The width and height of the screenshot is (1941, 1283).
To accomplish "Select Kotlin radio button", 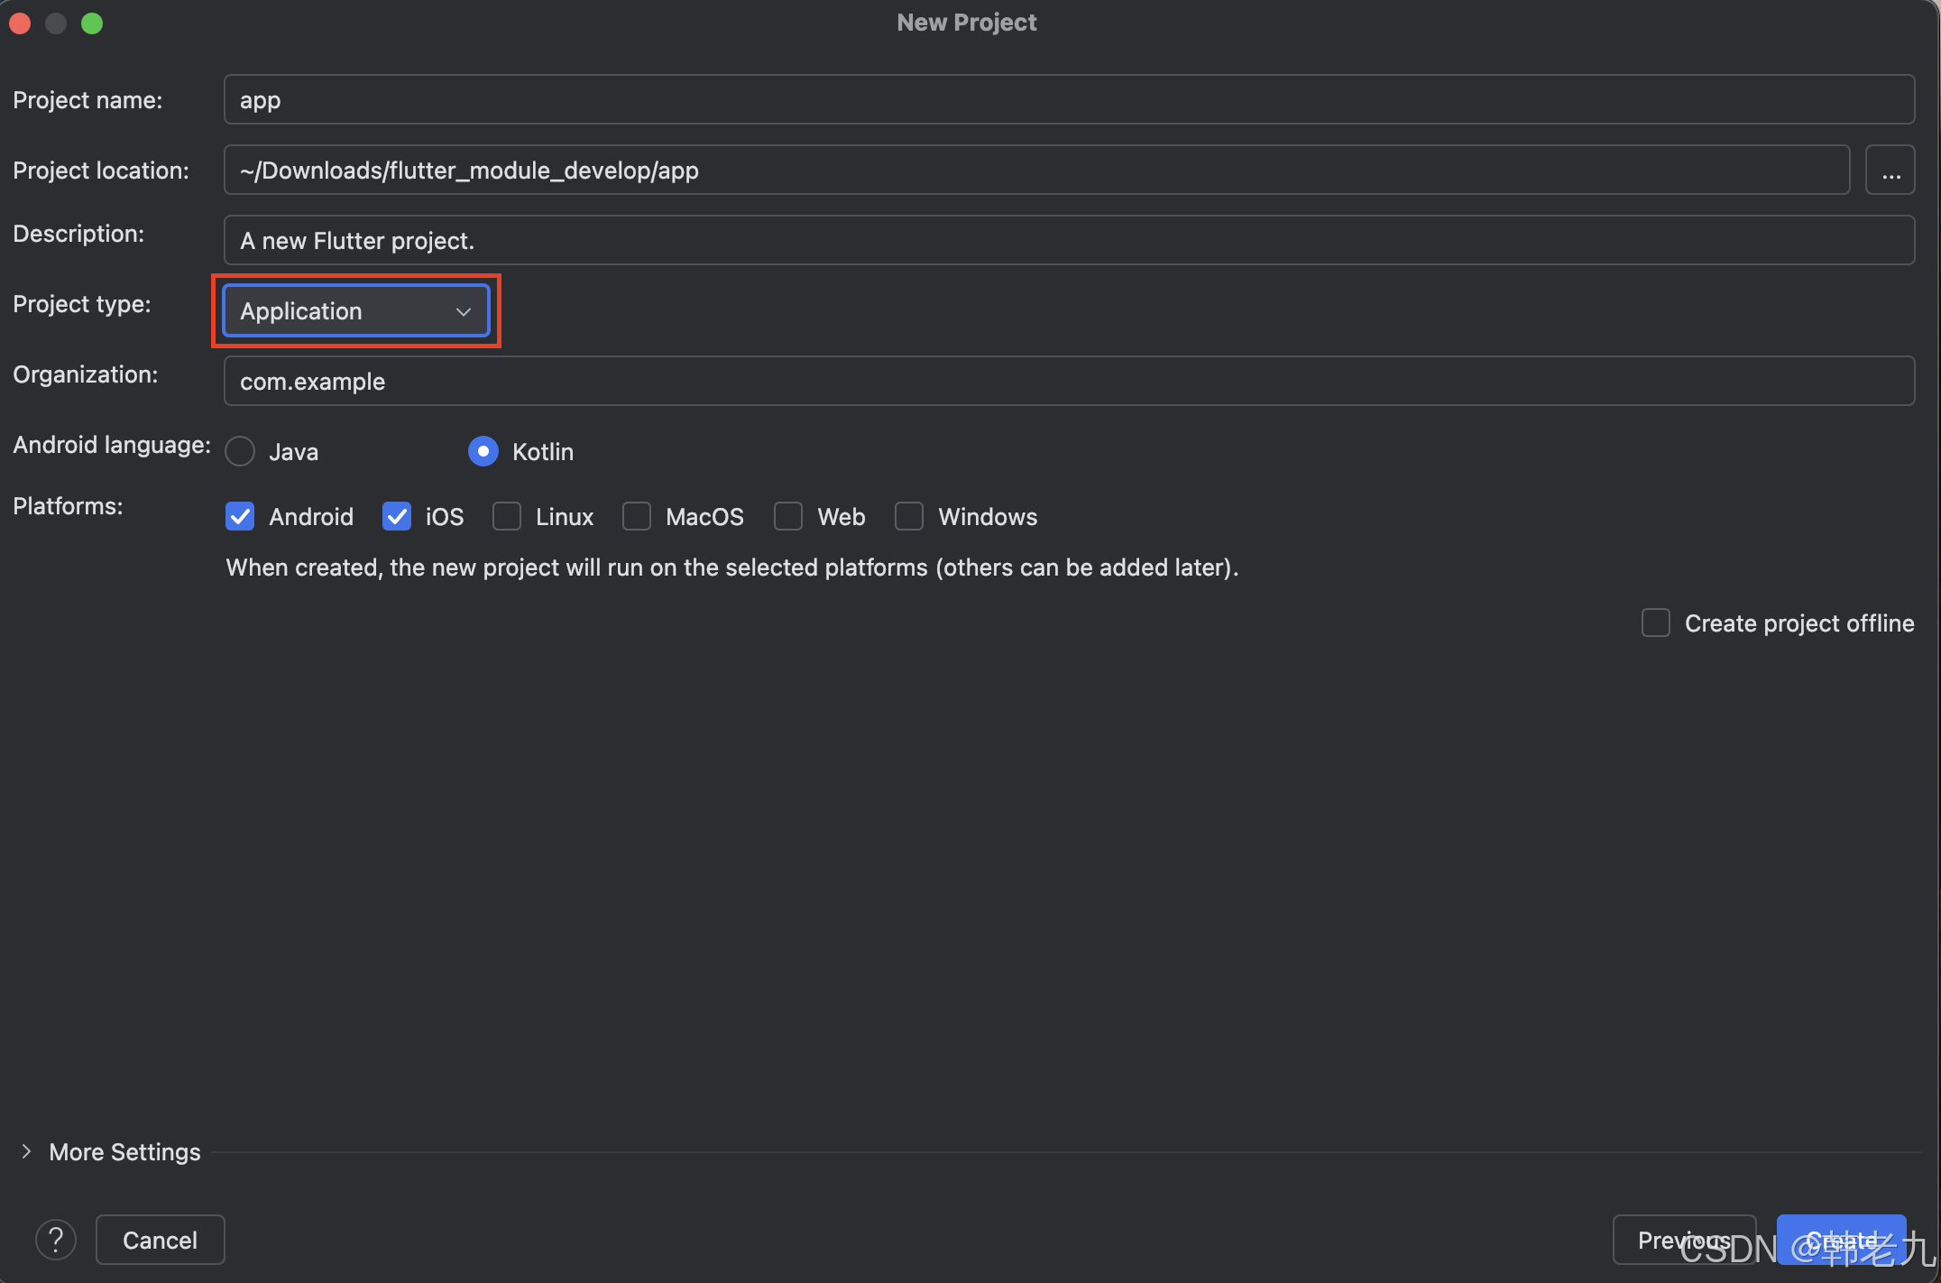I will (483, 451).
